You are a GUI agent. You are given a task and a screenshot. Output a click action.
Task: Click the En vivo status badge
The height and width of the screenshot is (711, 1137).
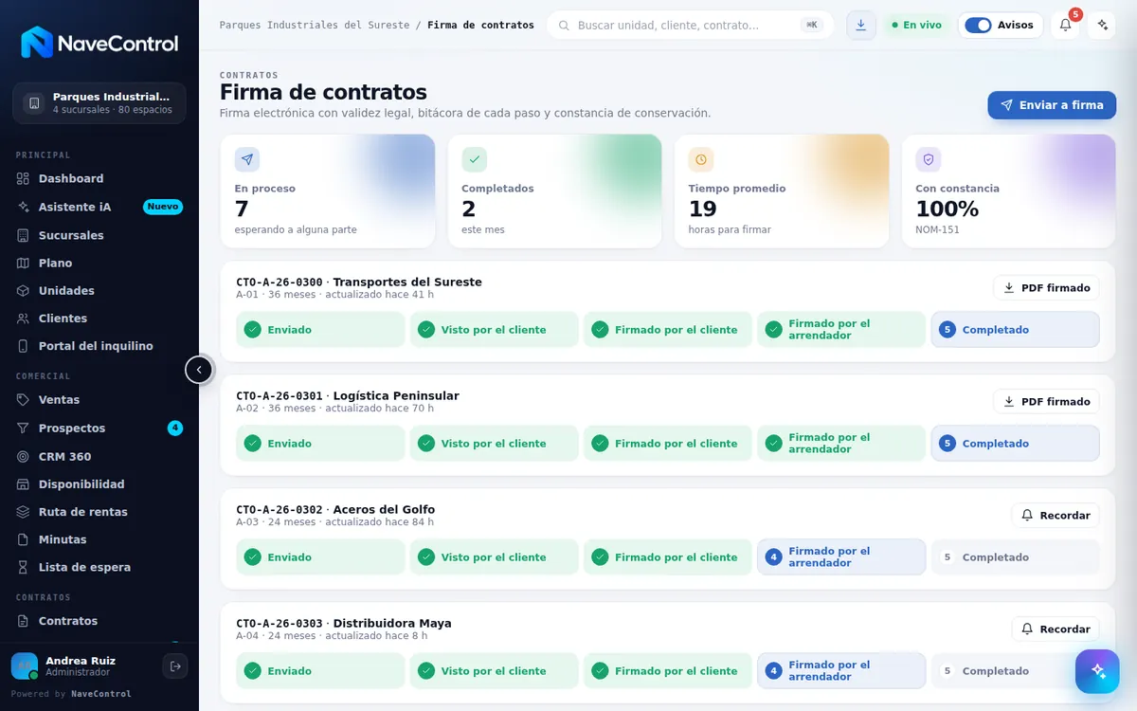(916, 26)
